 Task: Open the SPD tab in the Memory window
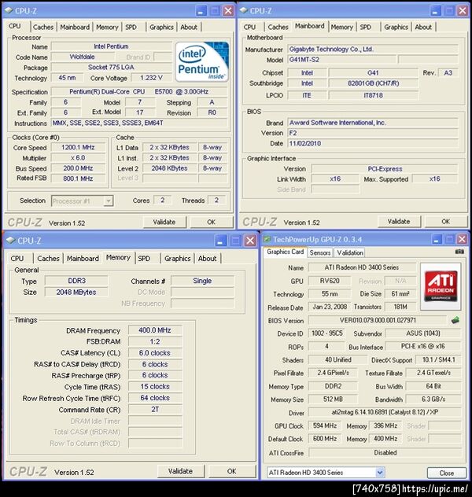point(144,259)
